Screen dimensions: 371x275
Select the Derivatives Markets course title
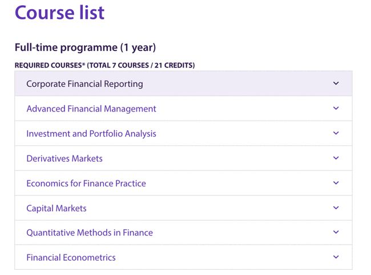(64, 158)
